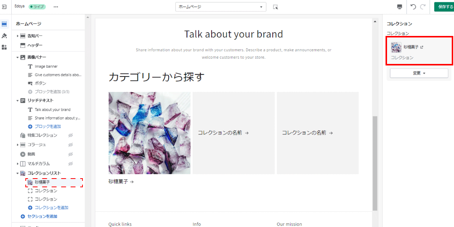Click the 動画 play icon
The height and width of the screenshot is (227, 454).
[x=23, y=154]
